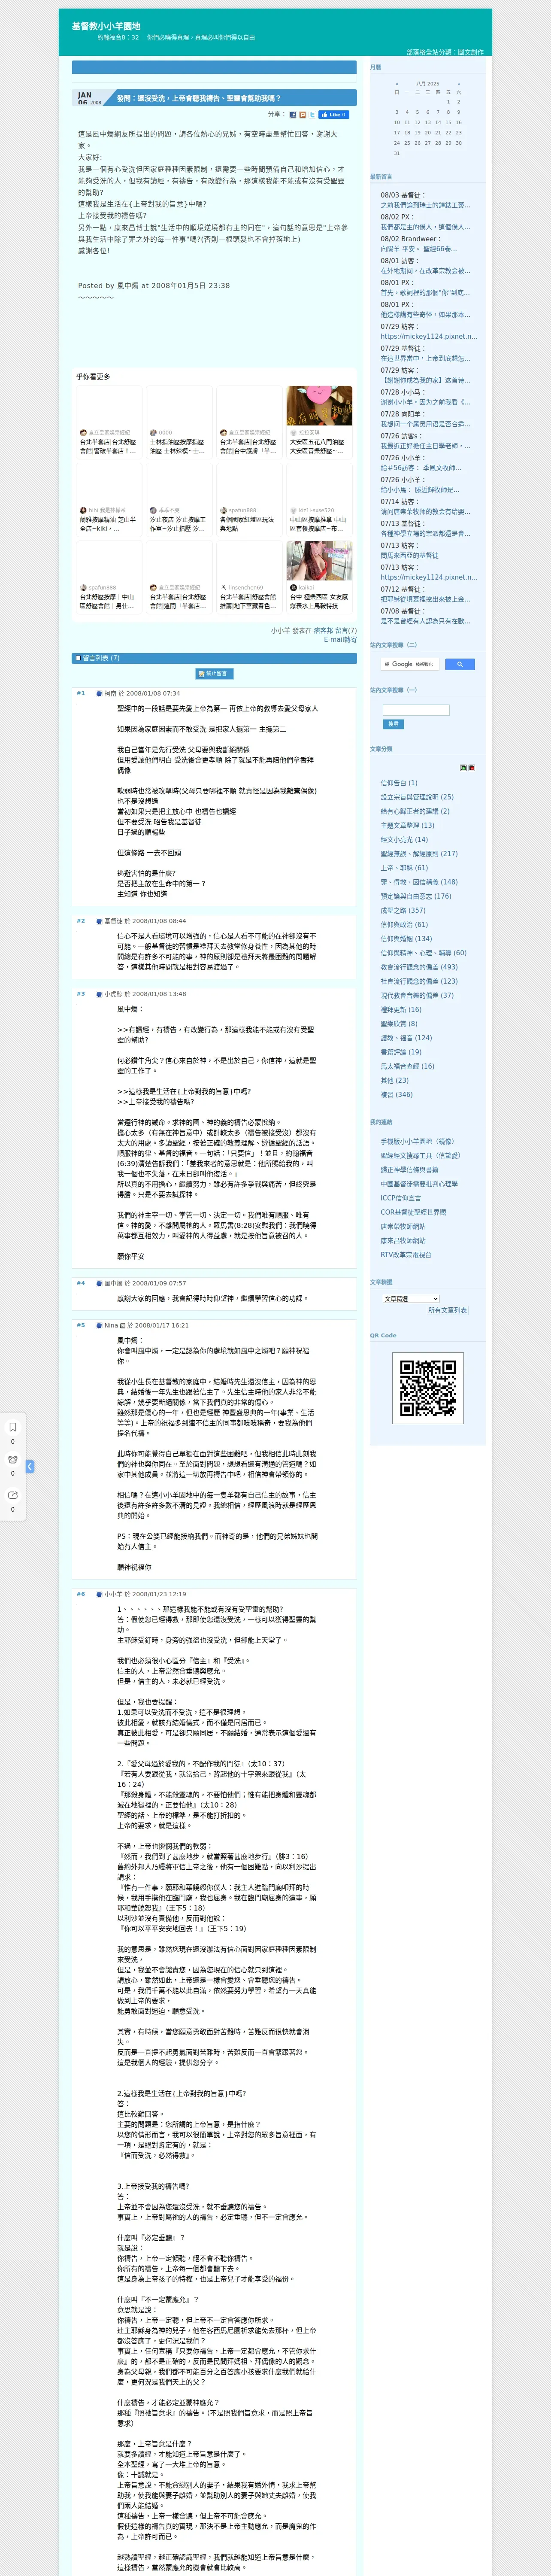The height and width of the screenshot is (2576, 551).
Task: Collapse all categories with red minus icon
Action: [472, 768]
